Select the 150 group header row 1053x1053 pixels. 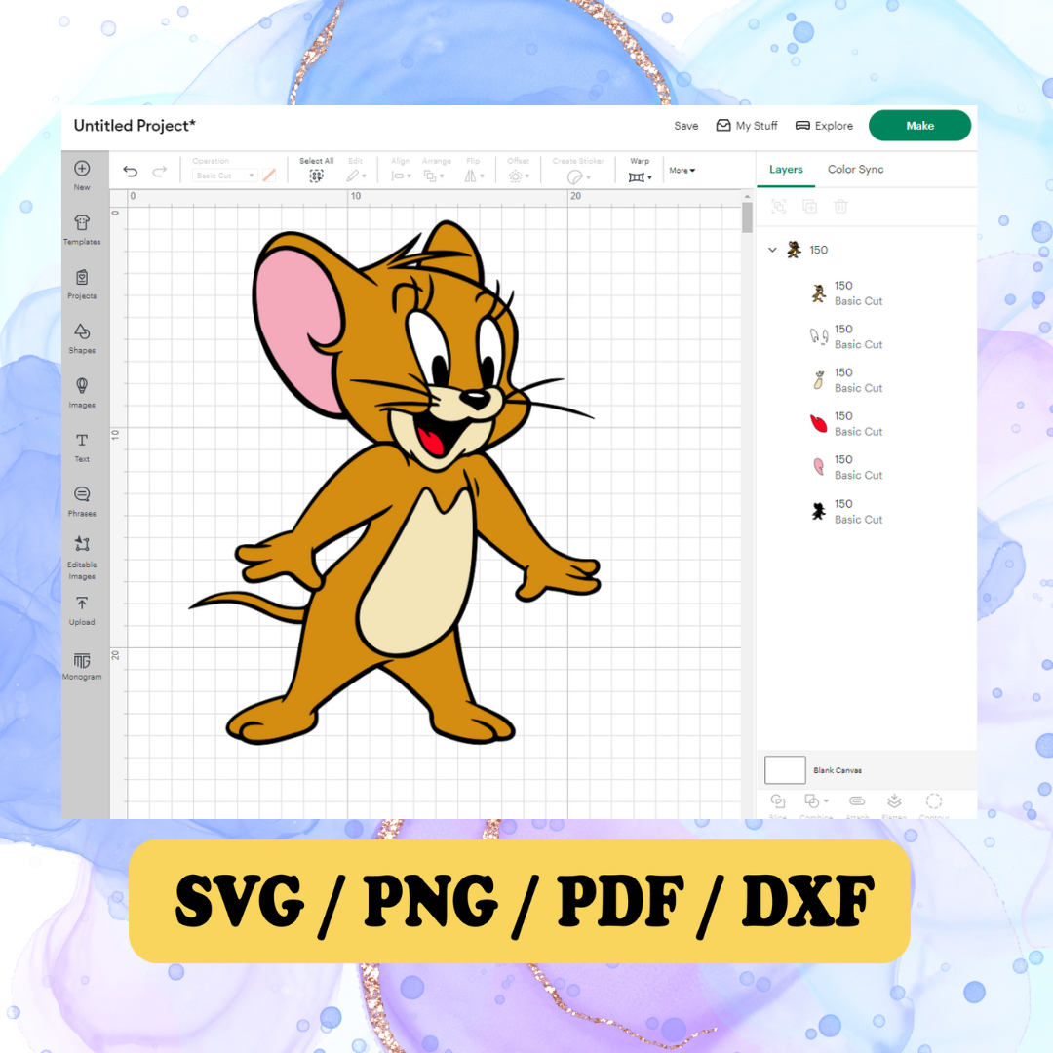(867, 250)
